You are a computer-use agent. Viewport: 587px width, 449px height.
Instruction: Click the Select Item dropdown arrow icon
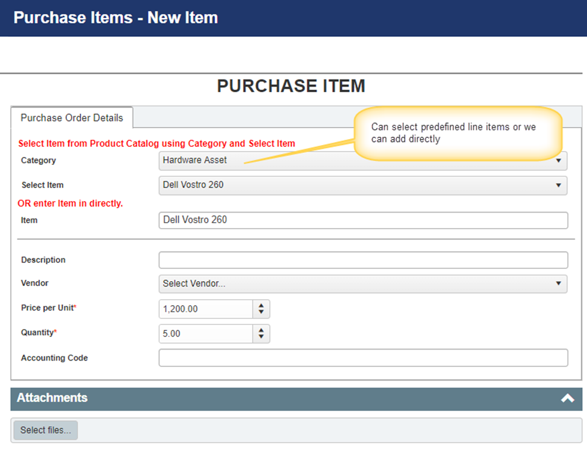tap(559, 185)
